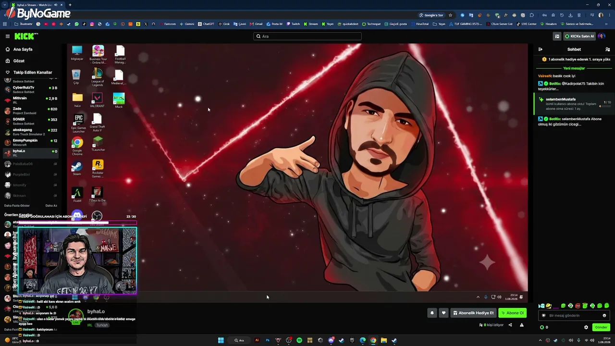The width and height of the screenshot is (615, 346).
Task: Click the green Abone Ol button
Action: (x=512, y=313)
